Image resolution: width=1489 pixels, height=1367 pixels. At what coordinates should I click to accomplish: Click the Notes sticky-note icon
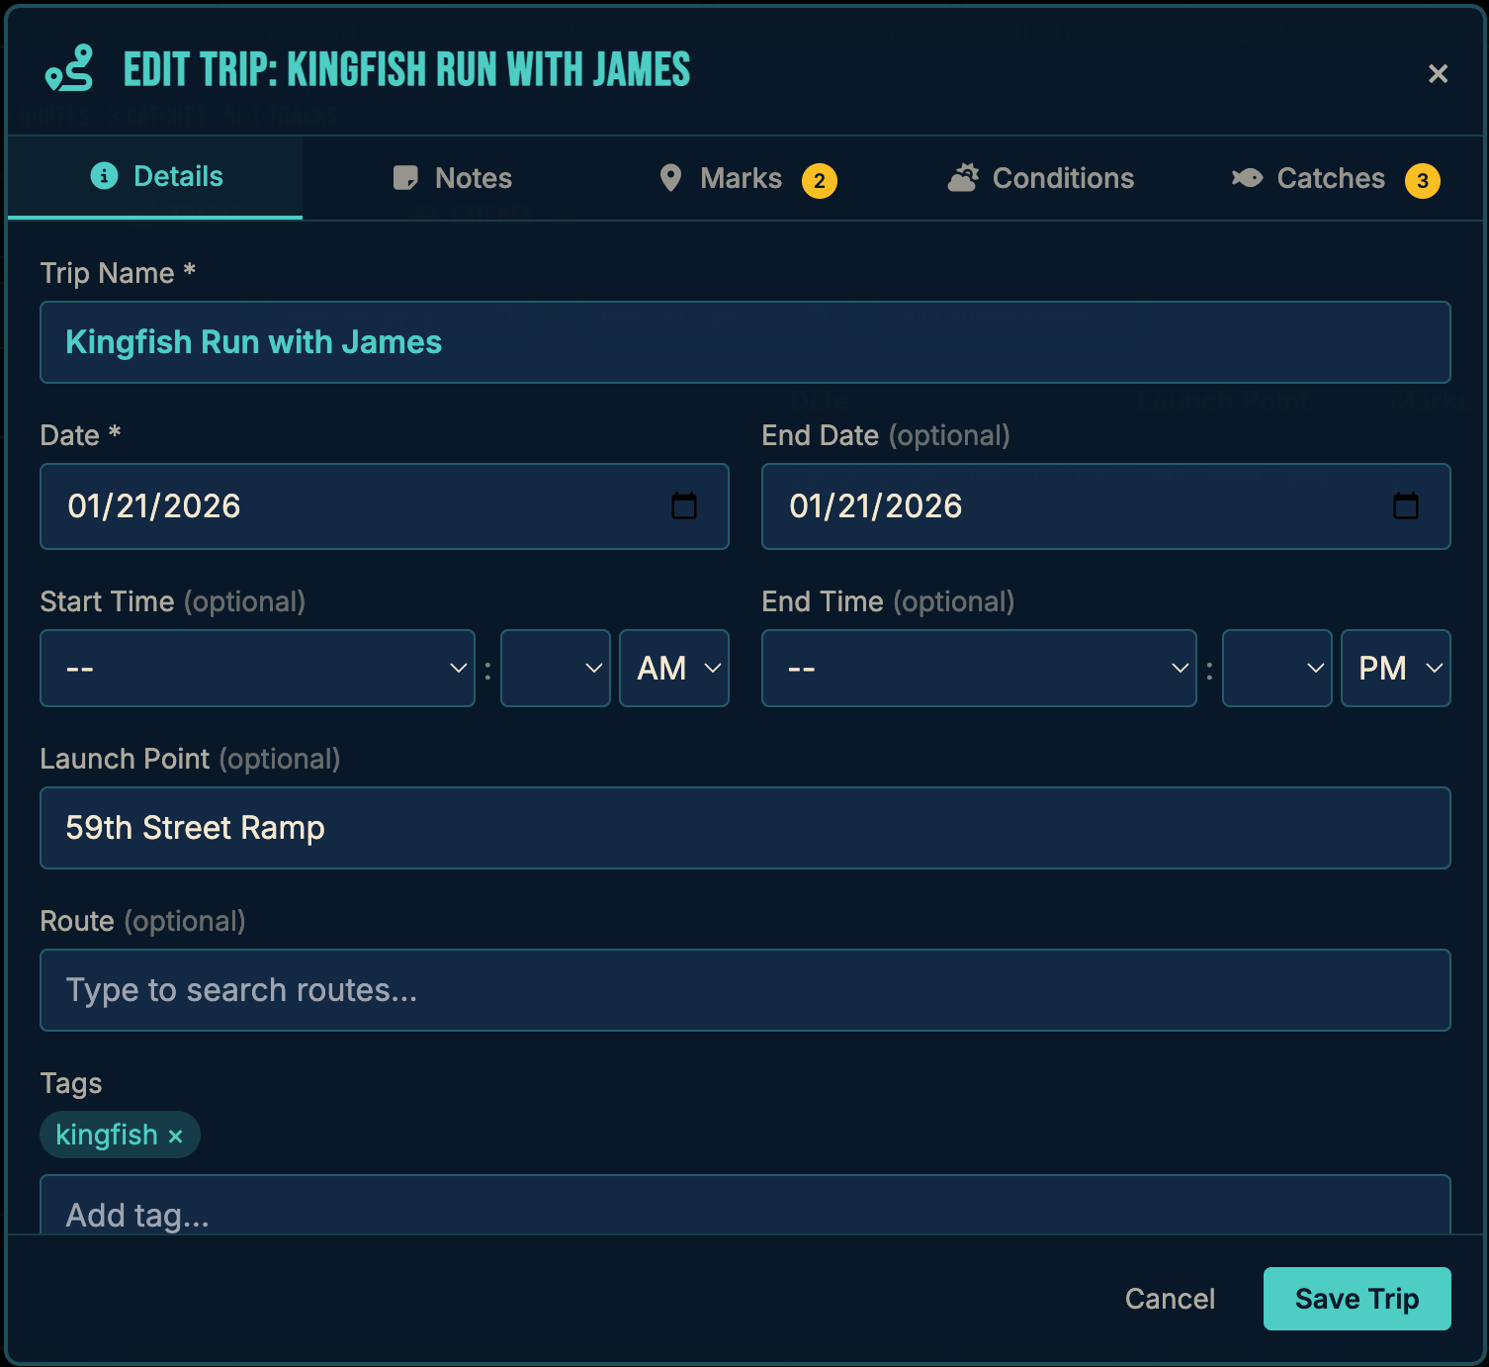pos(405,178)
